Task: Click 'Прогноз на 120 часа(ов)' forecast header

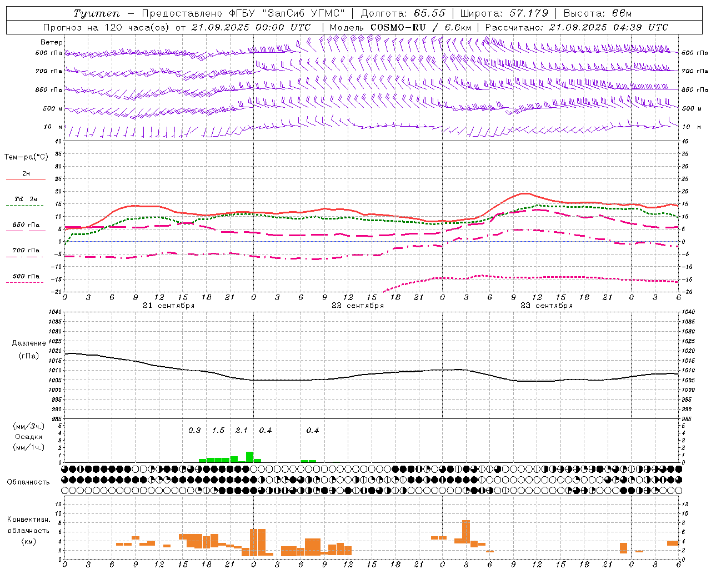Action: click(x=107, y=27)
